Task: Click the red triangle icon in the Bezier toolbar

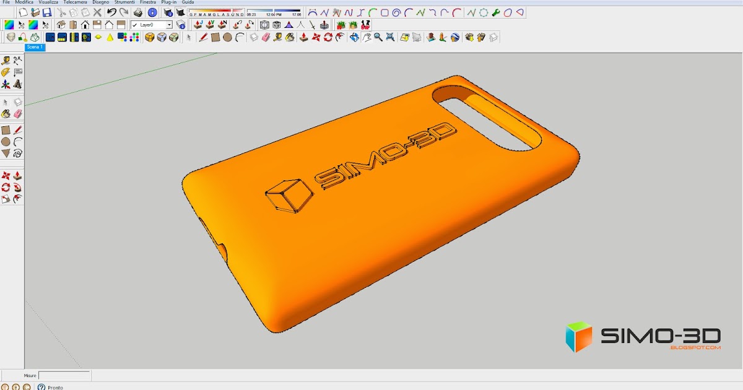Action: 520,12
